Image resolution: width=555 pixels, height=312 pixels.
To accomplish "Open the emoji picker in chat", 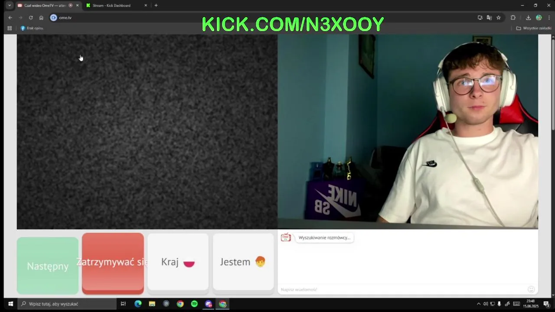I will [x=531, y=289].
